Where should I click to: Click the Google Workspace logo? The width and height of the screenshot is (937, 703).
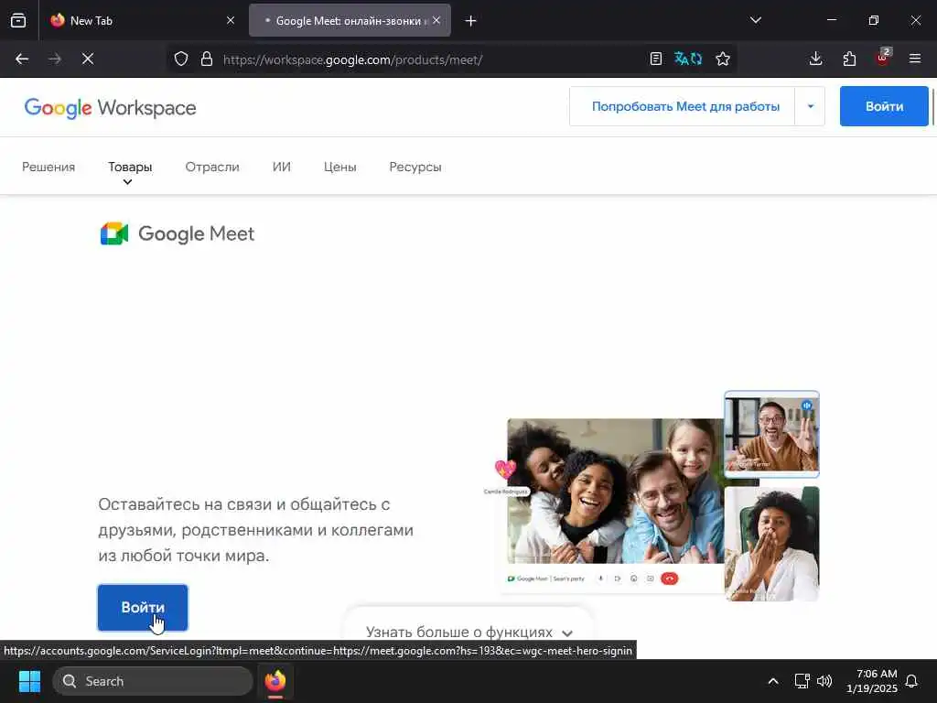(x=111, y=108)
